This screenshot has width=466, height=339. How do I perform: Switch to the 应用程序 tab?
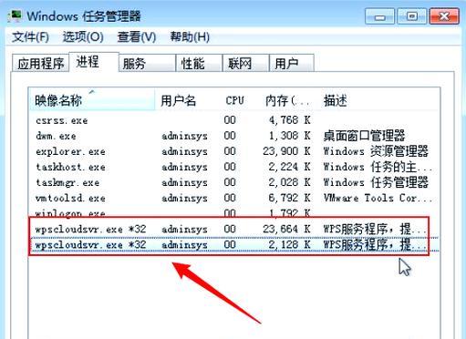(40, 63)
